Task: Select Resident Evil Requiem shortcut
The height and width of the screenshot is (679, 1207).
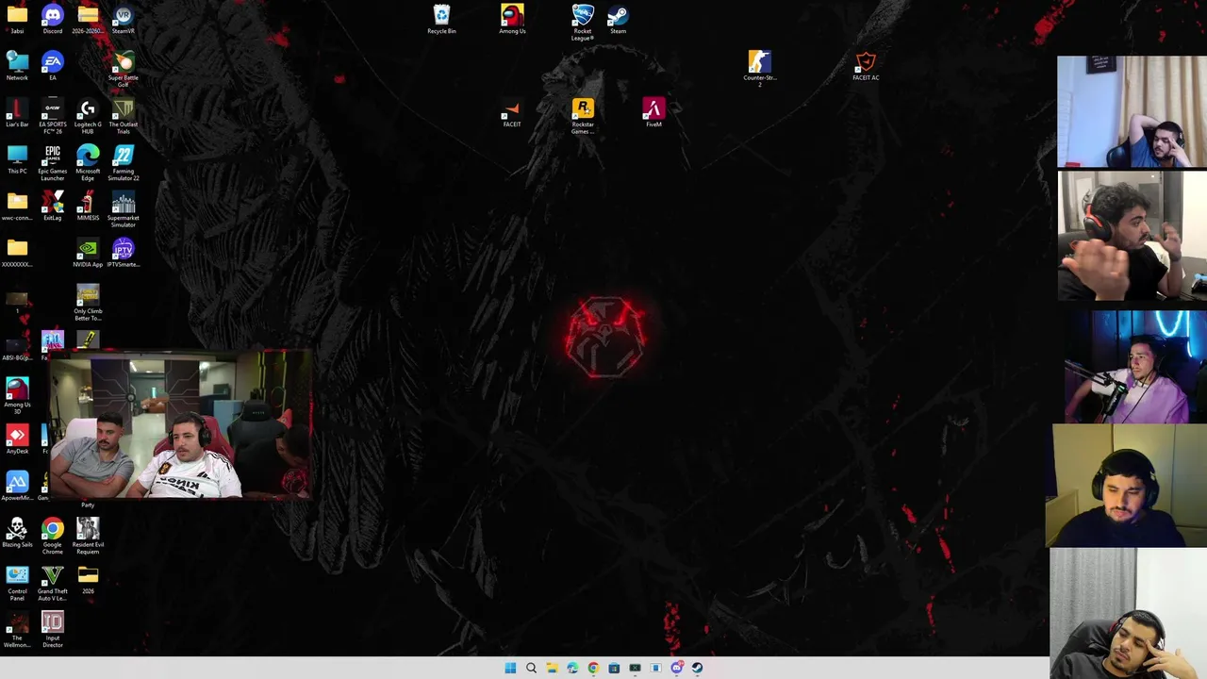Action: click(x=88, y=536)
